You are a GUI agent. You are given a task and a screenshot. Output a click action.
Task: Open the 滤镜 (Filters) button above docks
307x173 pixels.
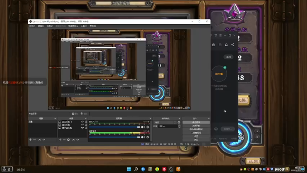tap(84, 114)
